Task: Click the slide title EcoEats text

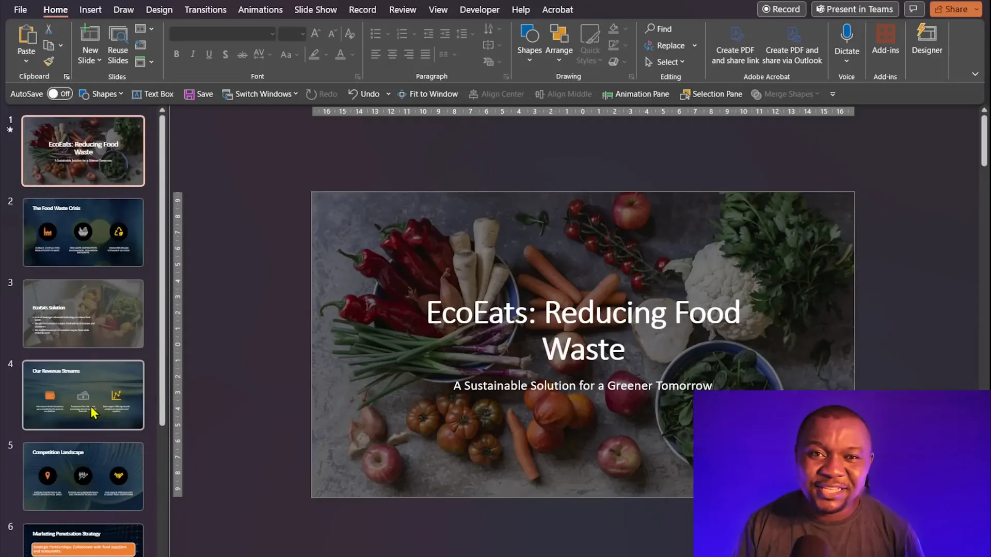Action: 583,330
